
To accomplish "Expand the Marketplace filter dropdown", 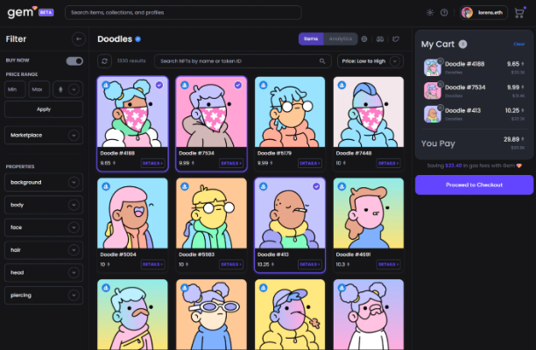I will coord(44,136).
